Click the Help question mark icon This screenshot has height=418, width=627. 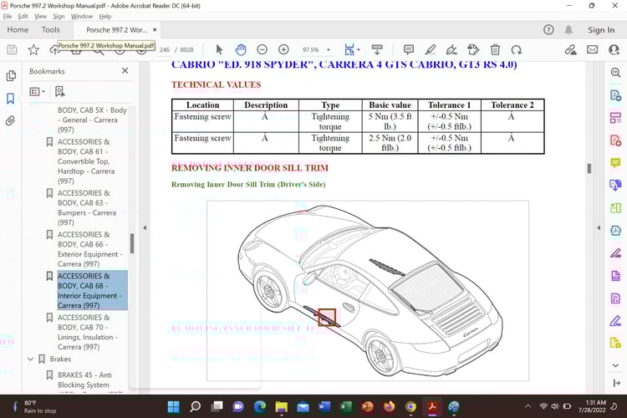point(548,29)
